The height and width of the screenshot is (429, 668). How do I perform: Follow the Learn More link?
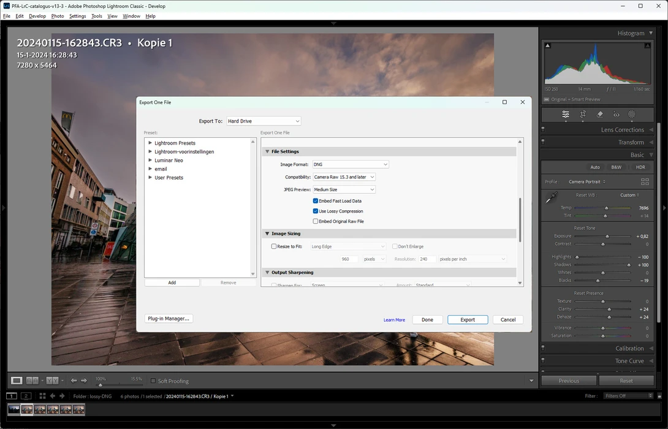point(394,320)
